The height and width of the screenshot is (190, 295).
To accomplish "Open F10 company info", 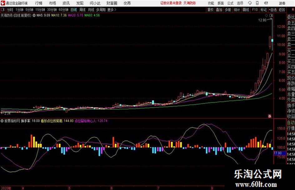I will click(x=255, y=10).
